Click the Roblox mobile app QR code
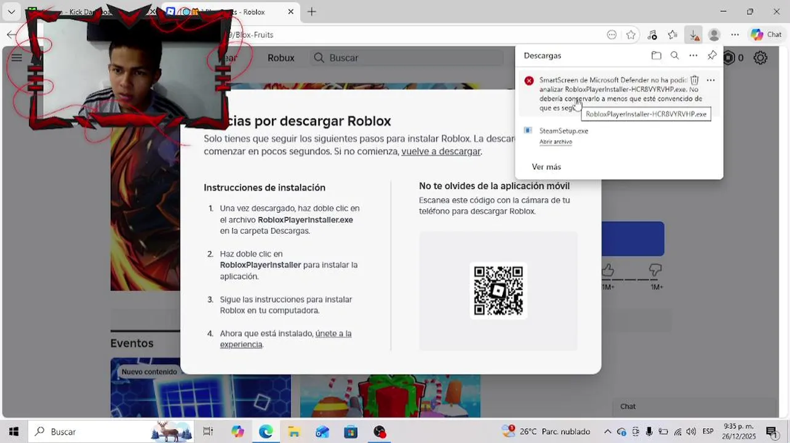 point(498,291)
